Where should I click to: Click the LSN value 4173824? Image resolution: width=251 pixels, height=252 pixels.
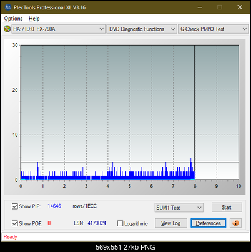click(x=97, y=223)
